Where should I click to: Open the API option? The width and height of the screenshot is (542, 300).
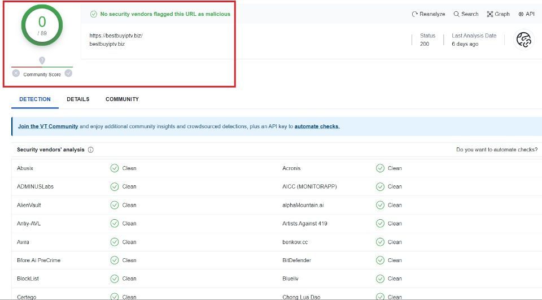[x=526, y=14]
